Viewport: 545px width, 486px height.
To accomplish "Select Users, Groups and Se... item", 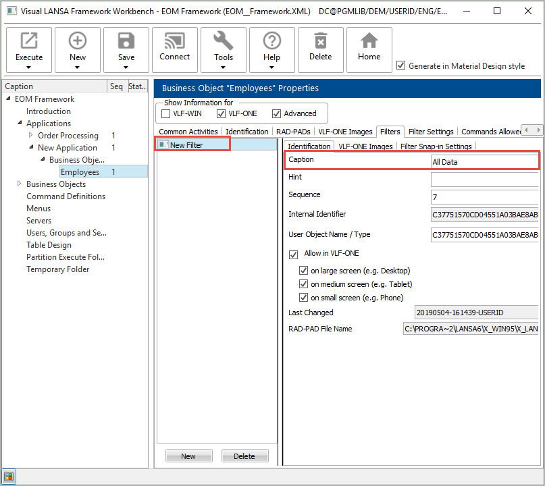I will (66, 233).
